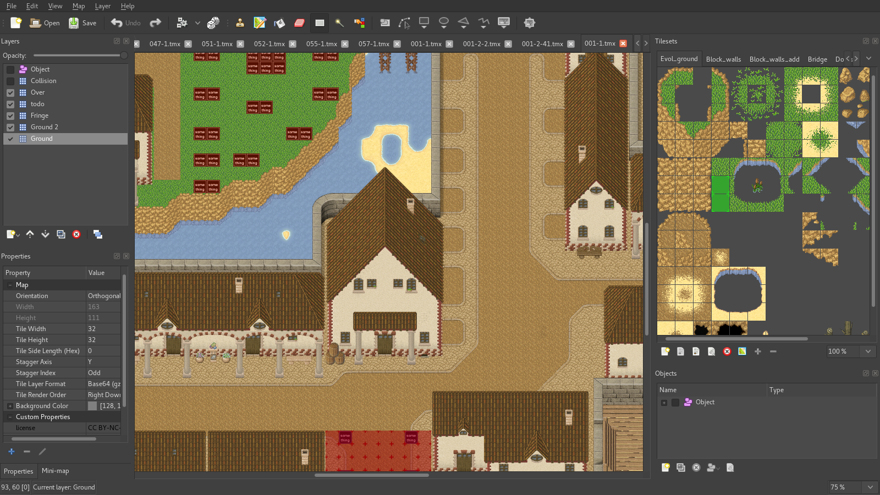Toggle visibility of the todo layer
This screenshot has height=495, width=880.
pos(10,104)
